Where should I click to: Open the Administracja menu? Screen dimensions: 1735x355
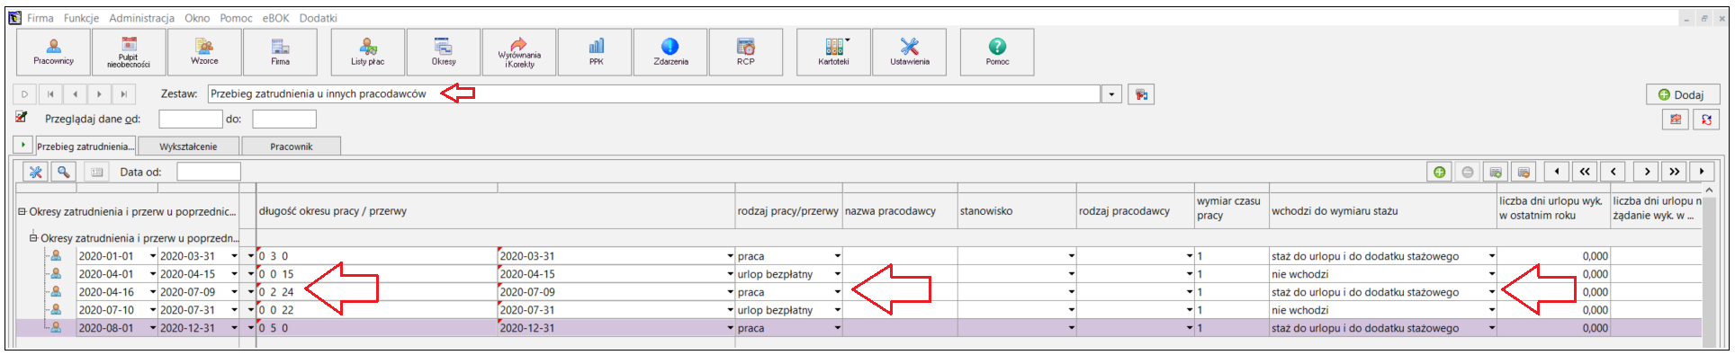click(142, 18)
